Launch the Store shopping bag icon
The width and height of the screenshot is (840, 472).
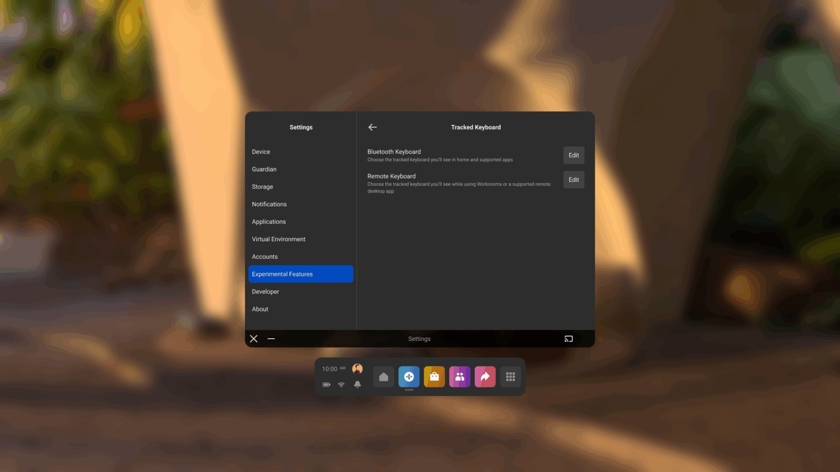434,377
